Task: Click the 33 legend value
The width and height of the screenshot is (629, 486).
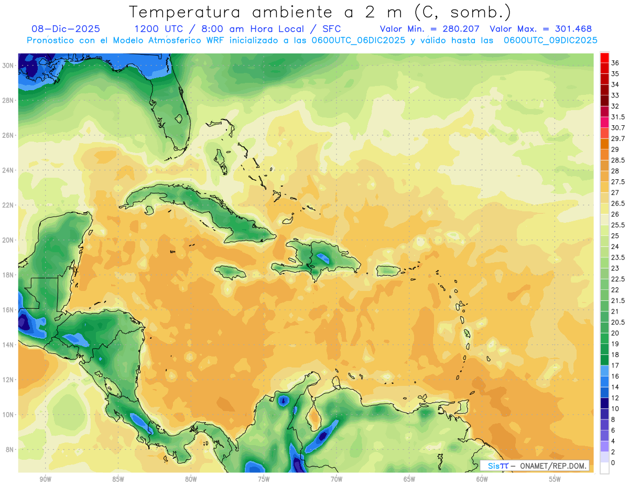Action: tap(615, 95)
